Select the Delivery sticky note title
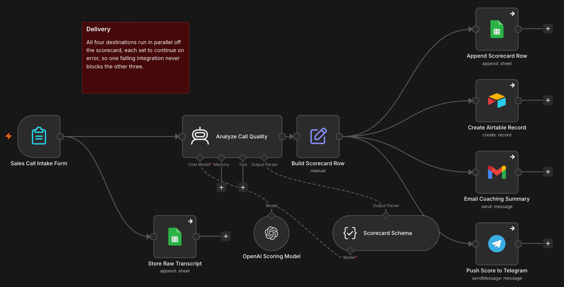Viewport: 564px width, 287px height. (x=98, y=29)
